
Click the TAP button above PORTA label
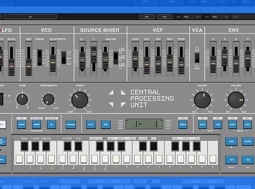coord(231,160)
